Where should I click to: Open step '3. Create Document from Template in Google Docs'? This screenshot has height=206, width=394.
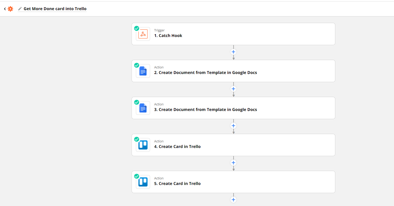point(233,108)
